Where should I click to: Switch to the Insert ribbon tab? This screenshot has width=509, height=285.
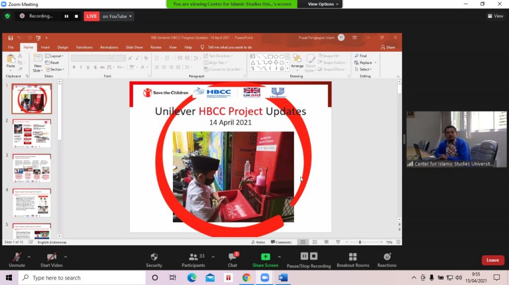click(x=45, y=47)
